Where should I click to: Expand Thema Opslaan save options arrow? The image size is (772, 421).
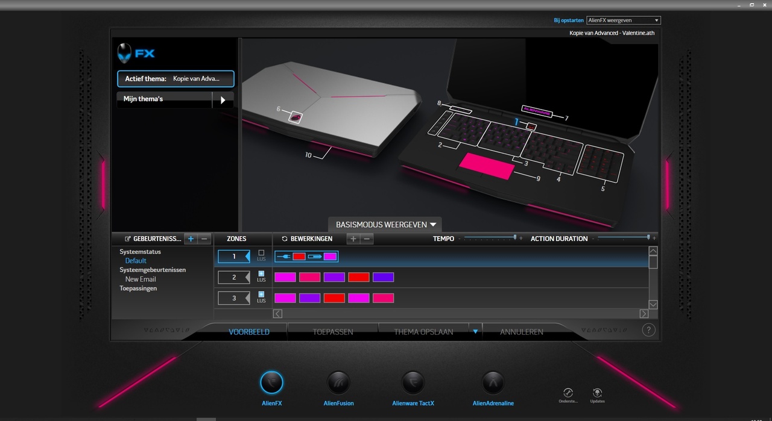pyautogui.click(x=475, y=331)
